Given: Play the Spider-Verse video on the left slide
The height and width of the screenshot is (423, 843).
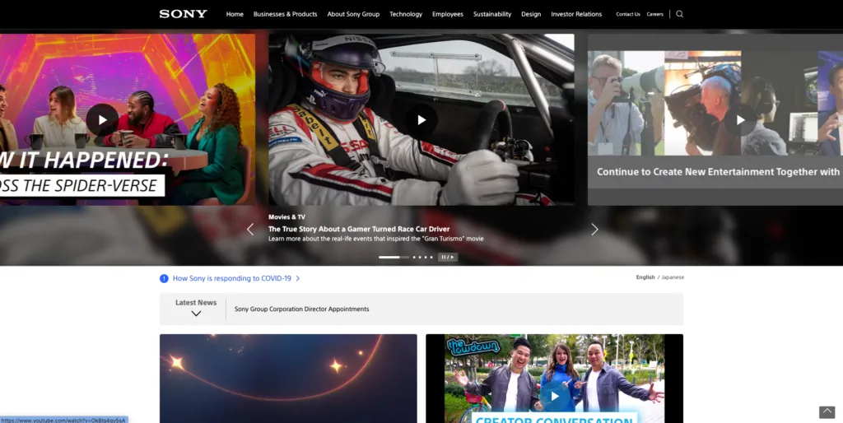Looking at the screenshot, I should (102, 120).
